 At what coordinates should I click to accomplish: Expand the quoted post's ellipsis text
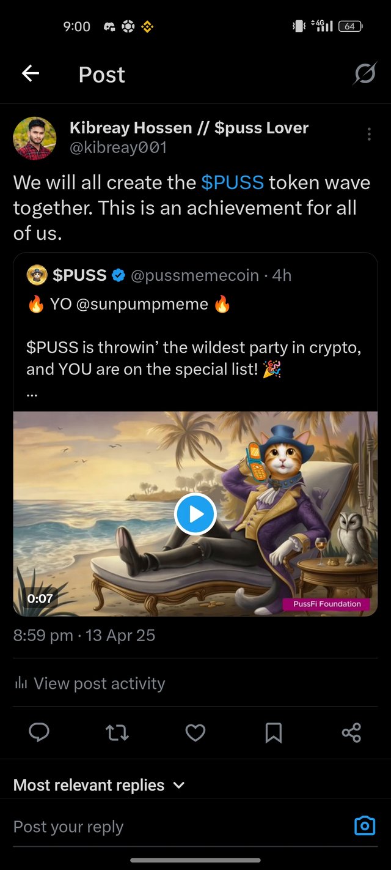pyautogui.click(x=32, y=393)
